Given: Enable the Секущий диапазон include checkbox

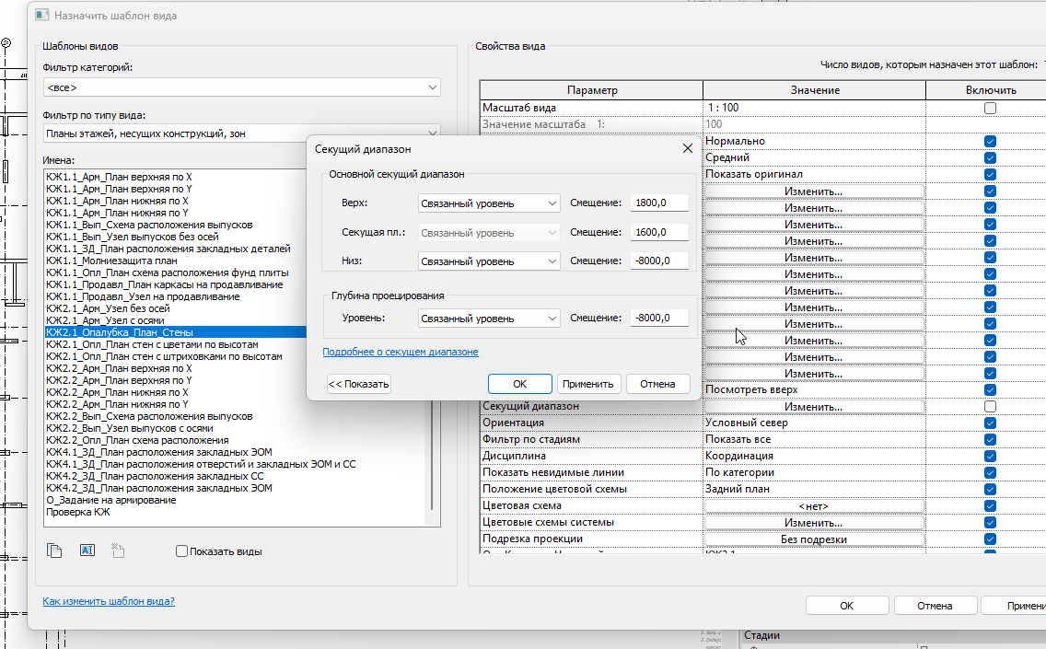Looking at the screenshot, I should 990,406.
